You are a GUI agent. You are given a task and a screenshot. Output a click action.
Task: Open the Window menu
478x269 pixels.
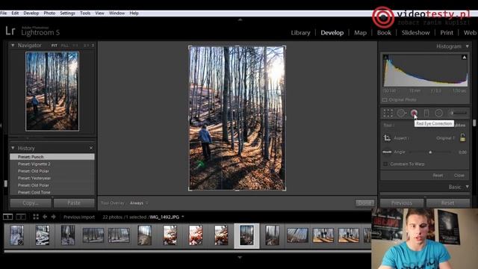(117, 13)
